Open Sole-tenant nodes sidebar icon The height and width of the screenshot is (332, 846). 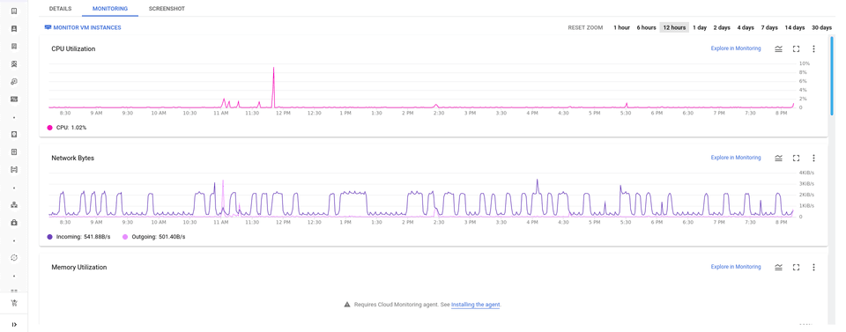pos(15,47)
